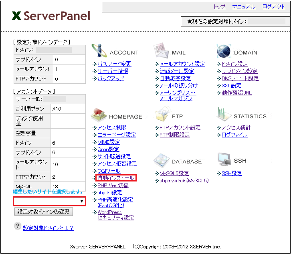Open WordPressセキュリティ設定 link
Screen dimensions: 291x254
click(x=116, y=215)
